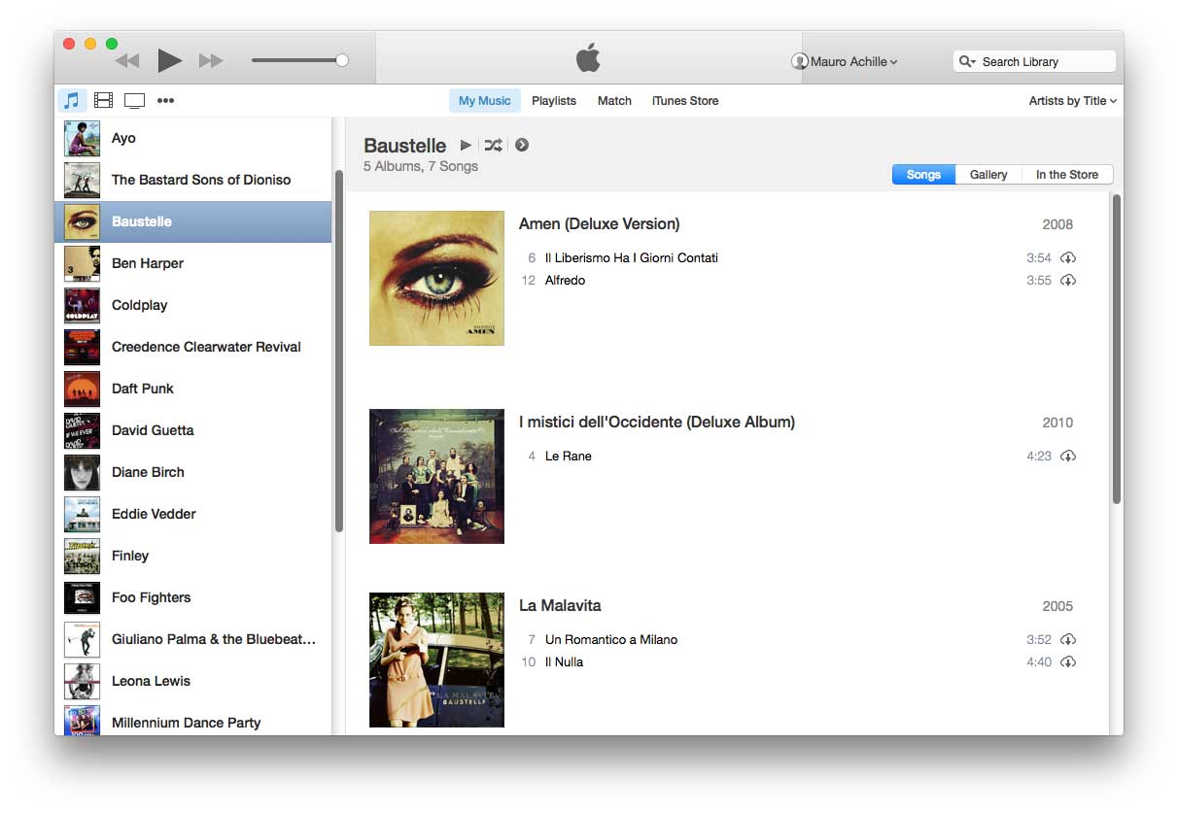Open the iTunes Store tab
Image resolution: width=1178 pixels, height=813 pixels.
point(685,101)
